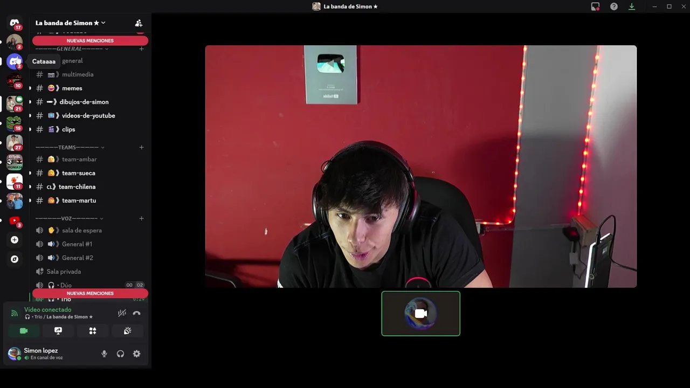690x388 pixels.
Task: Join the Sala privada stage channel
Action: 90,272
